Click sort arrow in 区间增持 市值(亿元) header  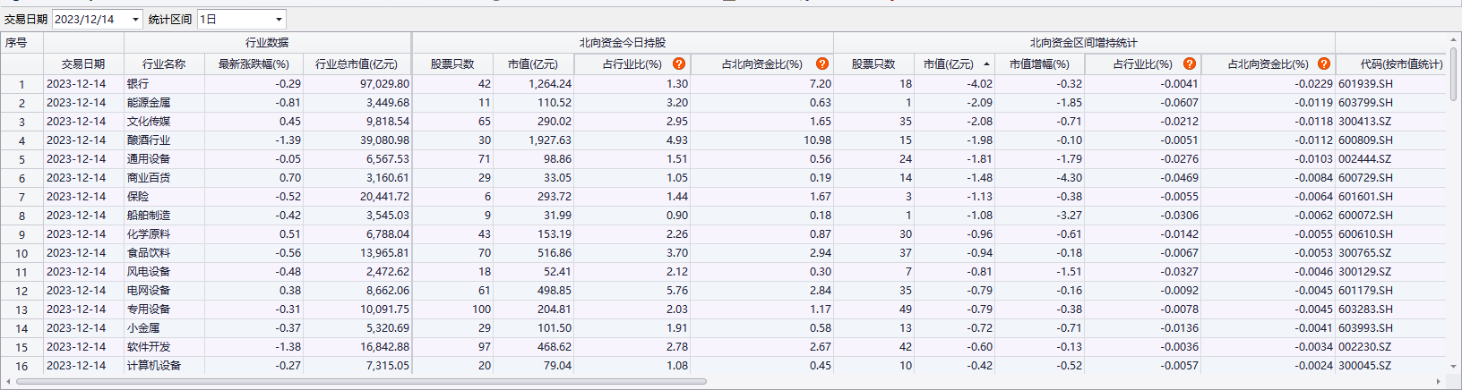[986, 64]
